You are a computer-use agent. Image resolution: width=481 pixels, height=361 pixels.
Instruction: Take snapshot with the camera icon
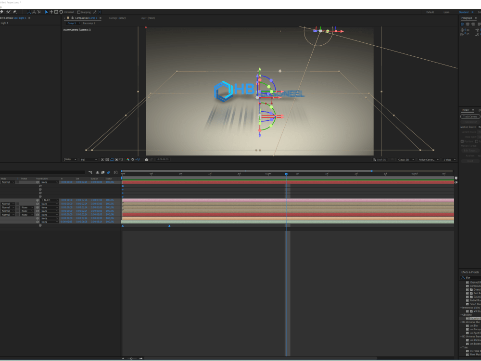pyautogui.click(x=147, y=160)
